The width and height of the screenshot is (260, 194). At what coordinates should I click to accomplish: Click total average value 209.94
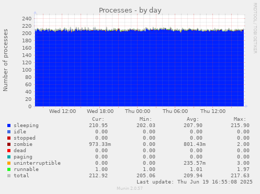click(193, 176)
